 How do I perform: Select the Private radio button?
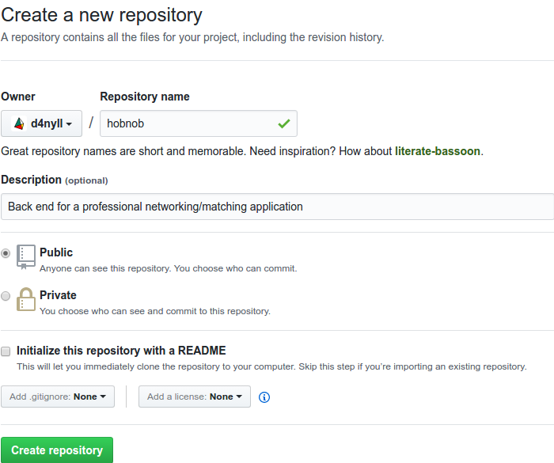tap(6, 296)
